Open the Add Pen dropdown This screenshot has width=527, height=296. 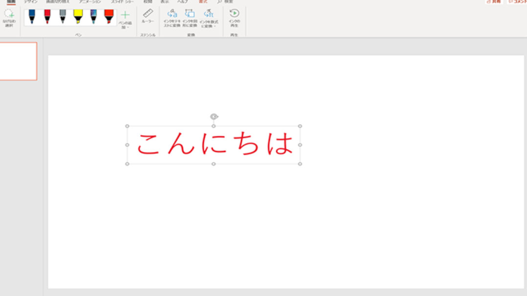click(125, 20)
